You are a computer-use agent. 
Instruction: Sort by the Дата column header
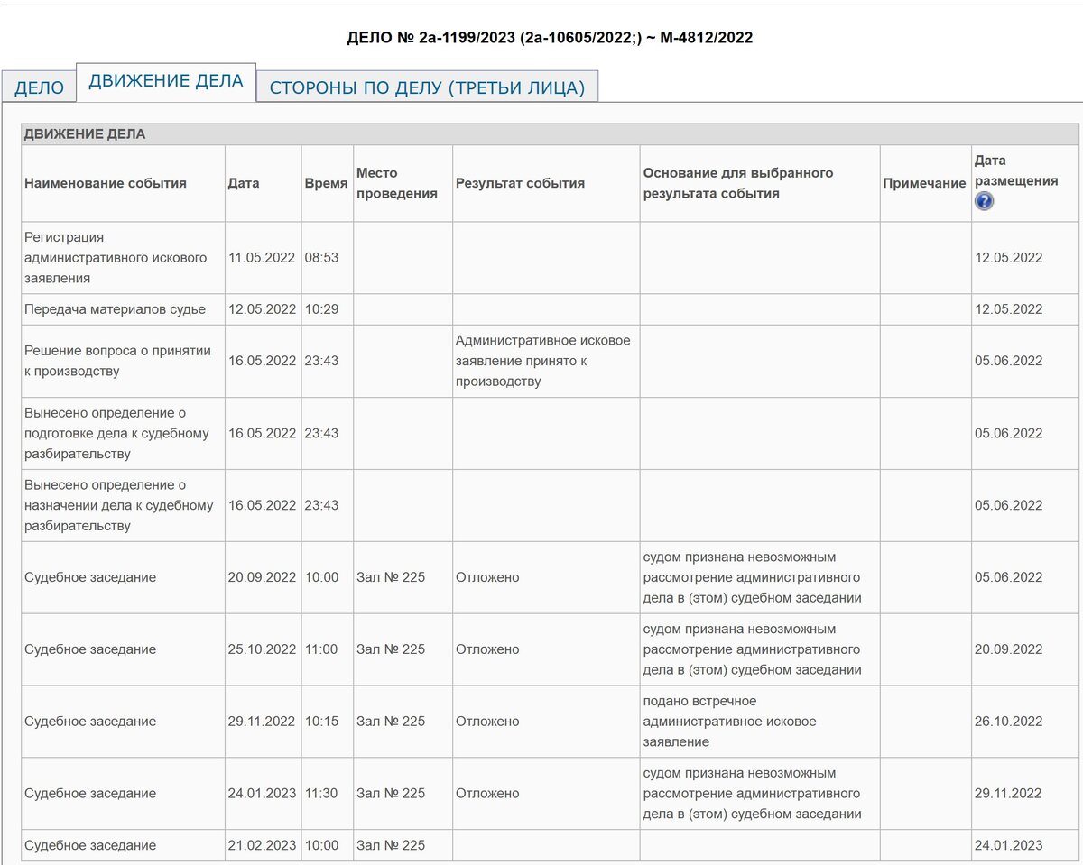click(244, 182)
